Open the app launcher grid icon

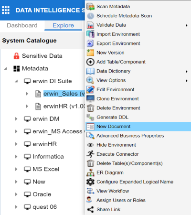[6, 10]
